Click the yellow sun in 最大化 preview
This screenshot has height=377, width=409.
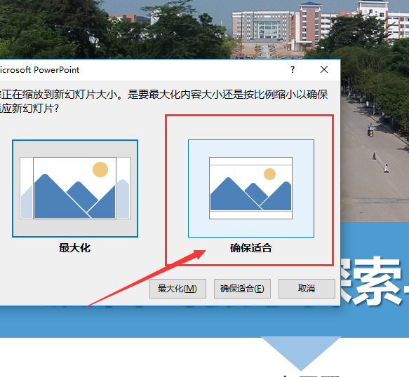100,170
